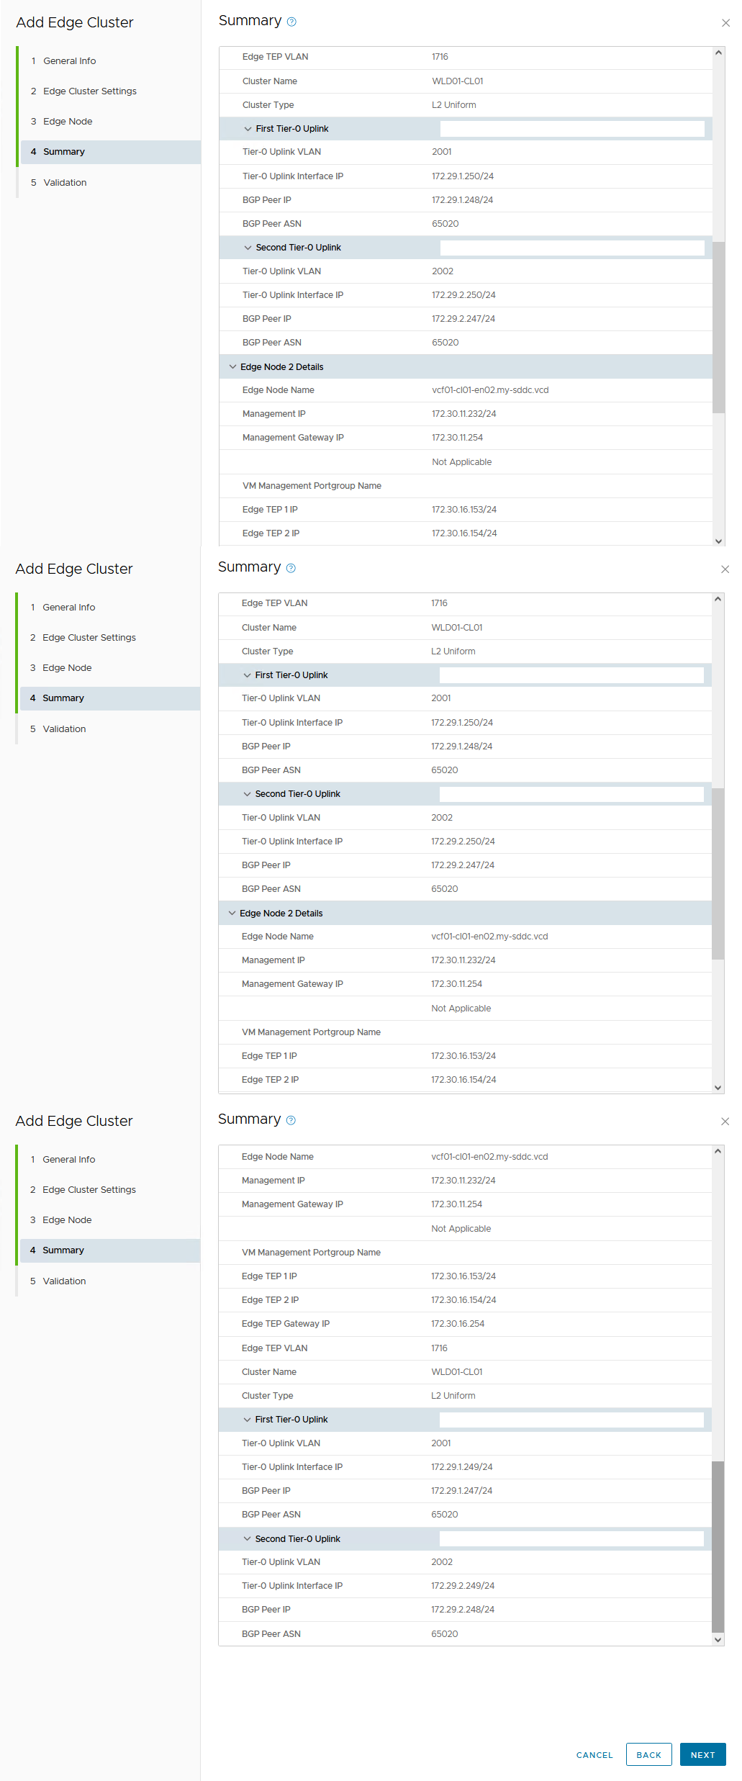Collapse the topmost Second Tier-0 Uplink section

click(248, 248)
